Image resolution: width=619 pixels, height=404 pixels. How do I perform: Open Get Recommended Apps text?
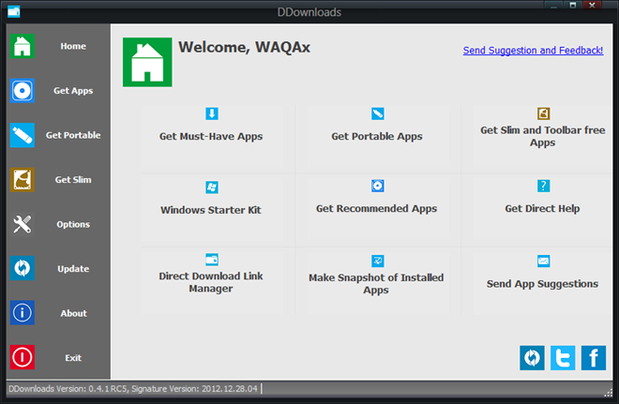376,209
